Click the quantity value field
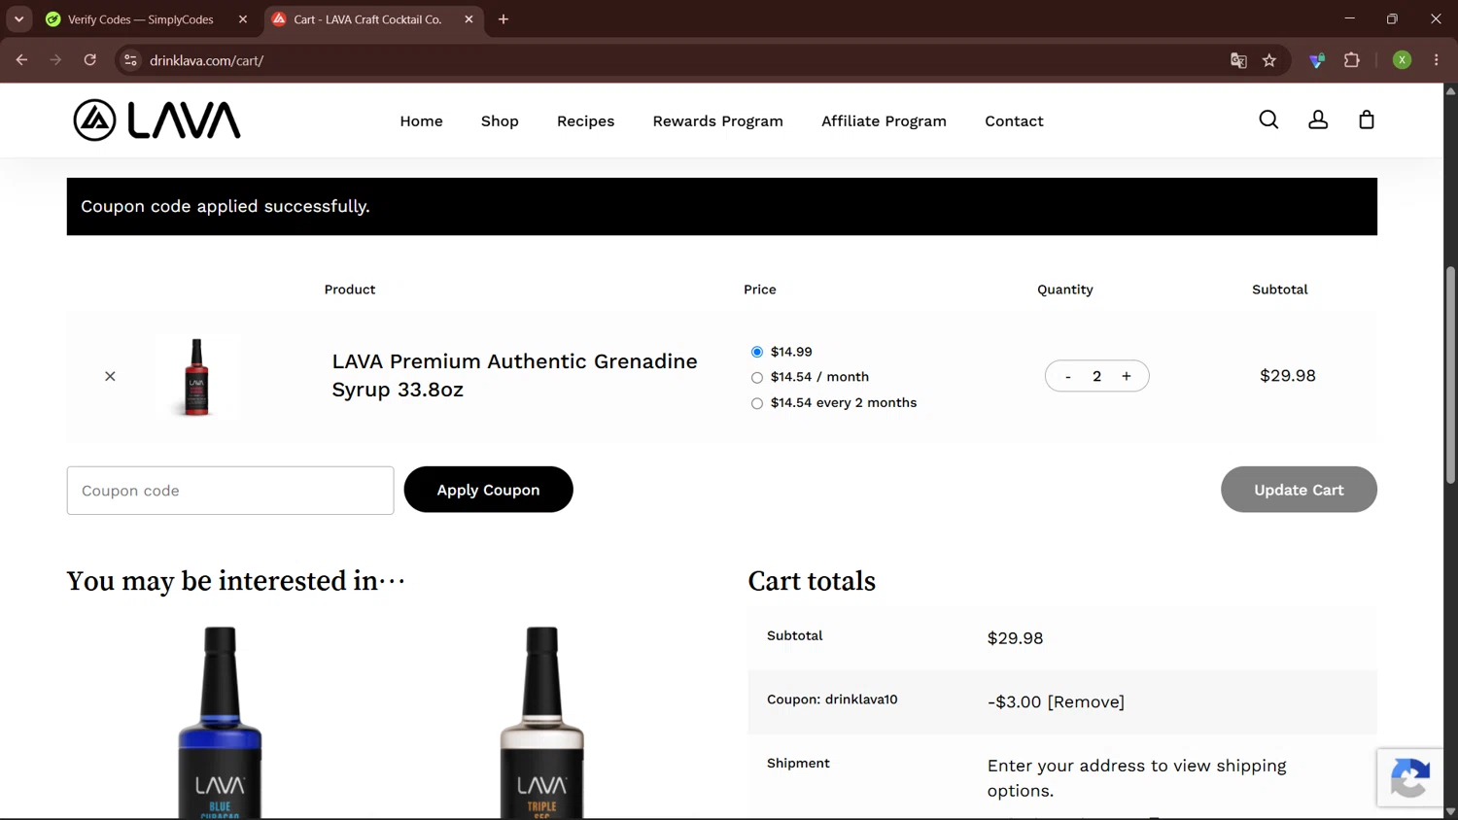This screenshot has height=820, width=1458. pos(1096,376)
